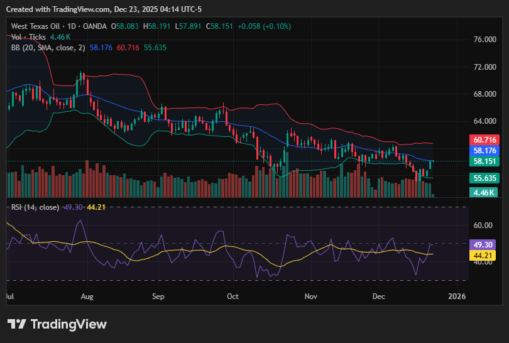
Task: Click the green 55.635 lower band tag
Action: (x=484, y=178)
